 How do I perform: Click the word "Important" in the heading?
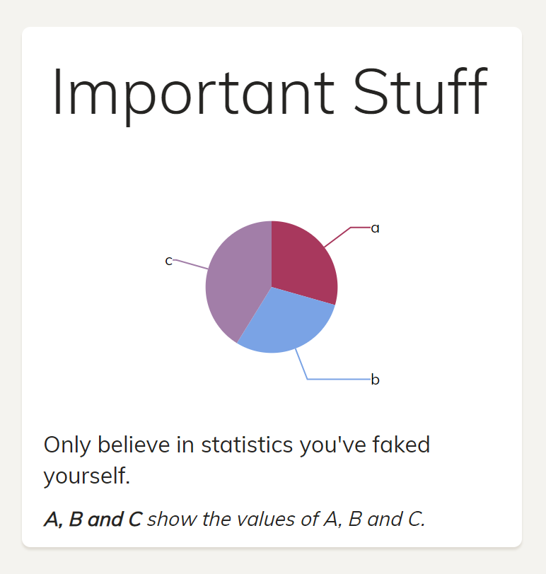coord(194,91)
